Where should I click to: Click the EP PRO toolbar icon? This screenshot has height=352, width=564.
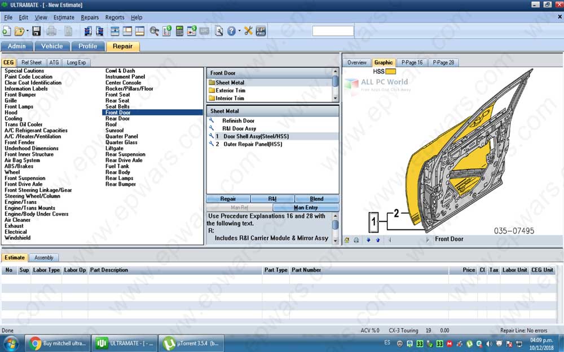pyautogui.click(x=261, y=31)
